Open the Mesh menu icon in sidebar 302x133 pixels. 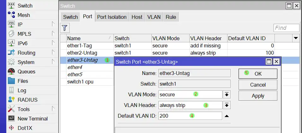tap(11, 15)
